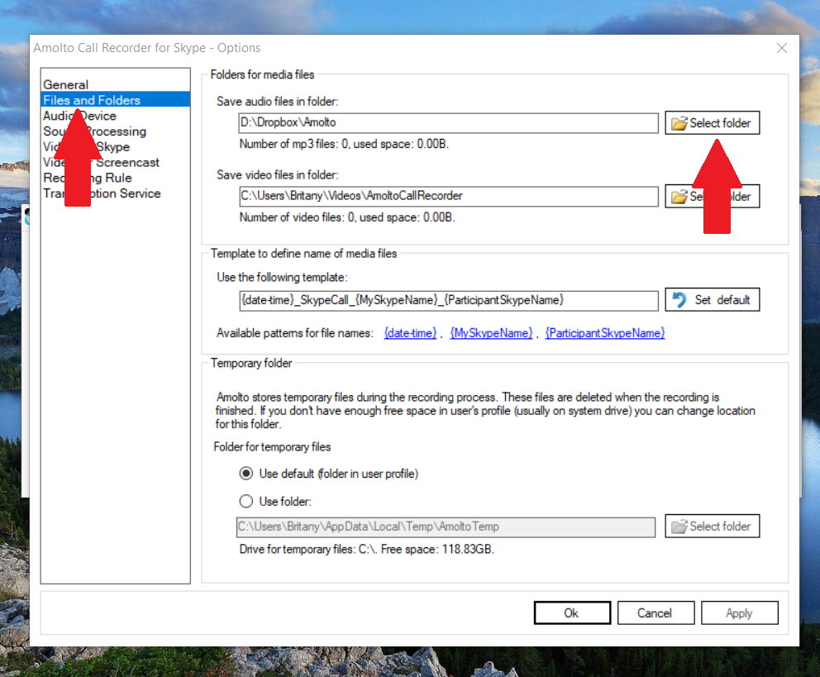This screenshot has width=820, height=677.
Task: Click the file name template field
Action: 448,300
